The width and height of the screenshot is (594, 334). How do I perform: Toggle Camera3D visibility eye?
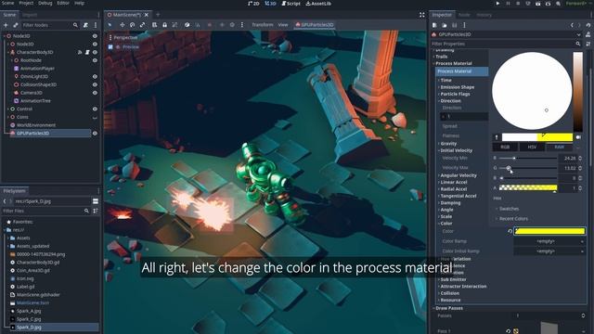95,93
